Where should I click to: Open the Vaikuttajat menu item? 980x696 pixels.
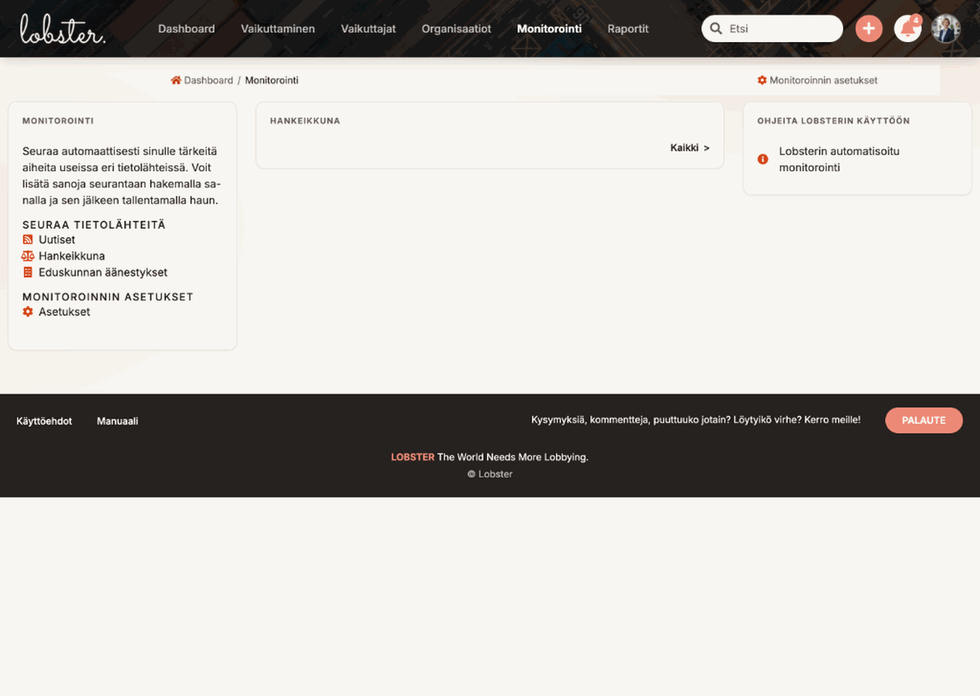click(x=368, y=29)
